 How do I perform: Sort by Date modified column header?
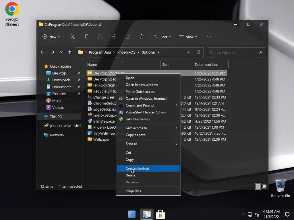(211, 64)
